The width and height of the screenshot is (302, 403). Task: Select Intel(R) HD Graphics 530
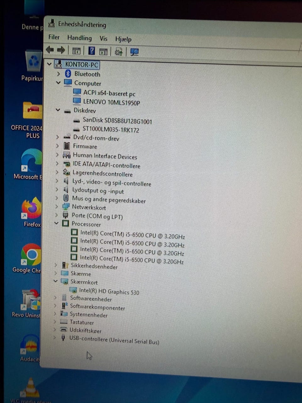[109, 291]
